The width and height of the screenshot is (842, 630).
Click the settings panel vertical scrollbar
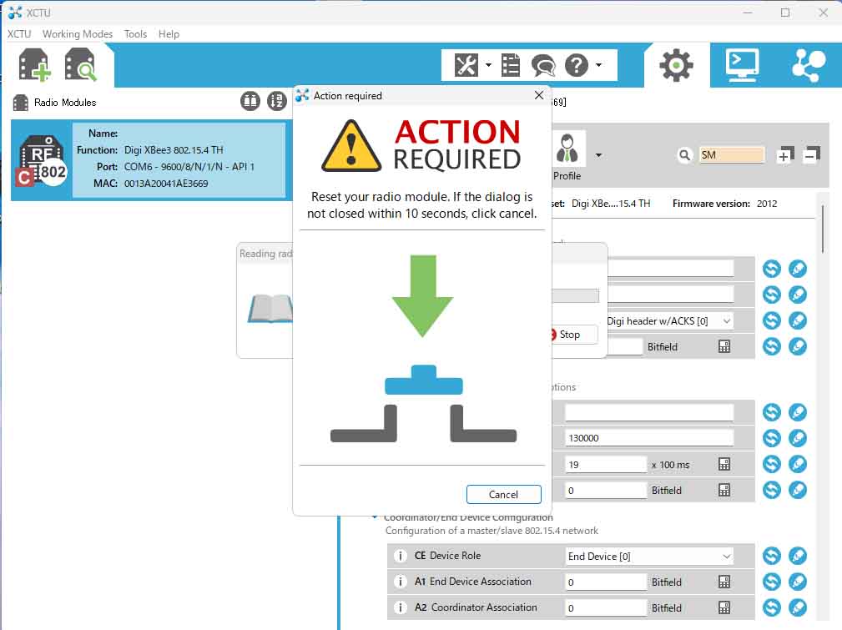coord(823,229)
